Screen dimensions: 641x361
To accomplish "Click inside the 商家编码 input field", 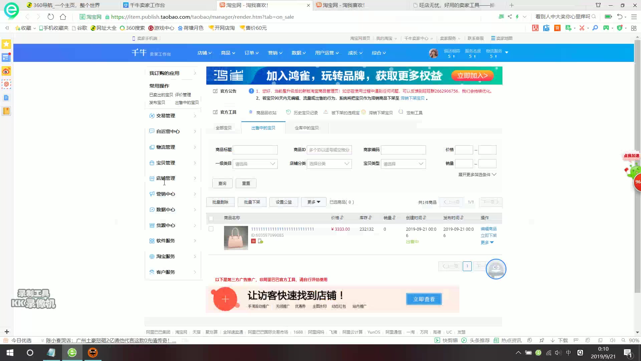I will (x=403, y=150).
